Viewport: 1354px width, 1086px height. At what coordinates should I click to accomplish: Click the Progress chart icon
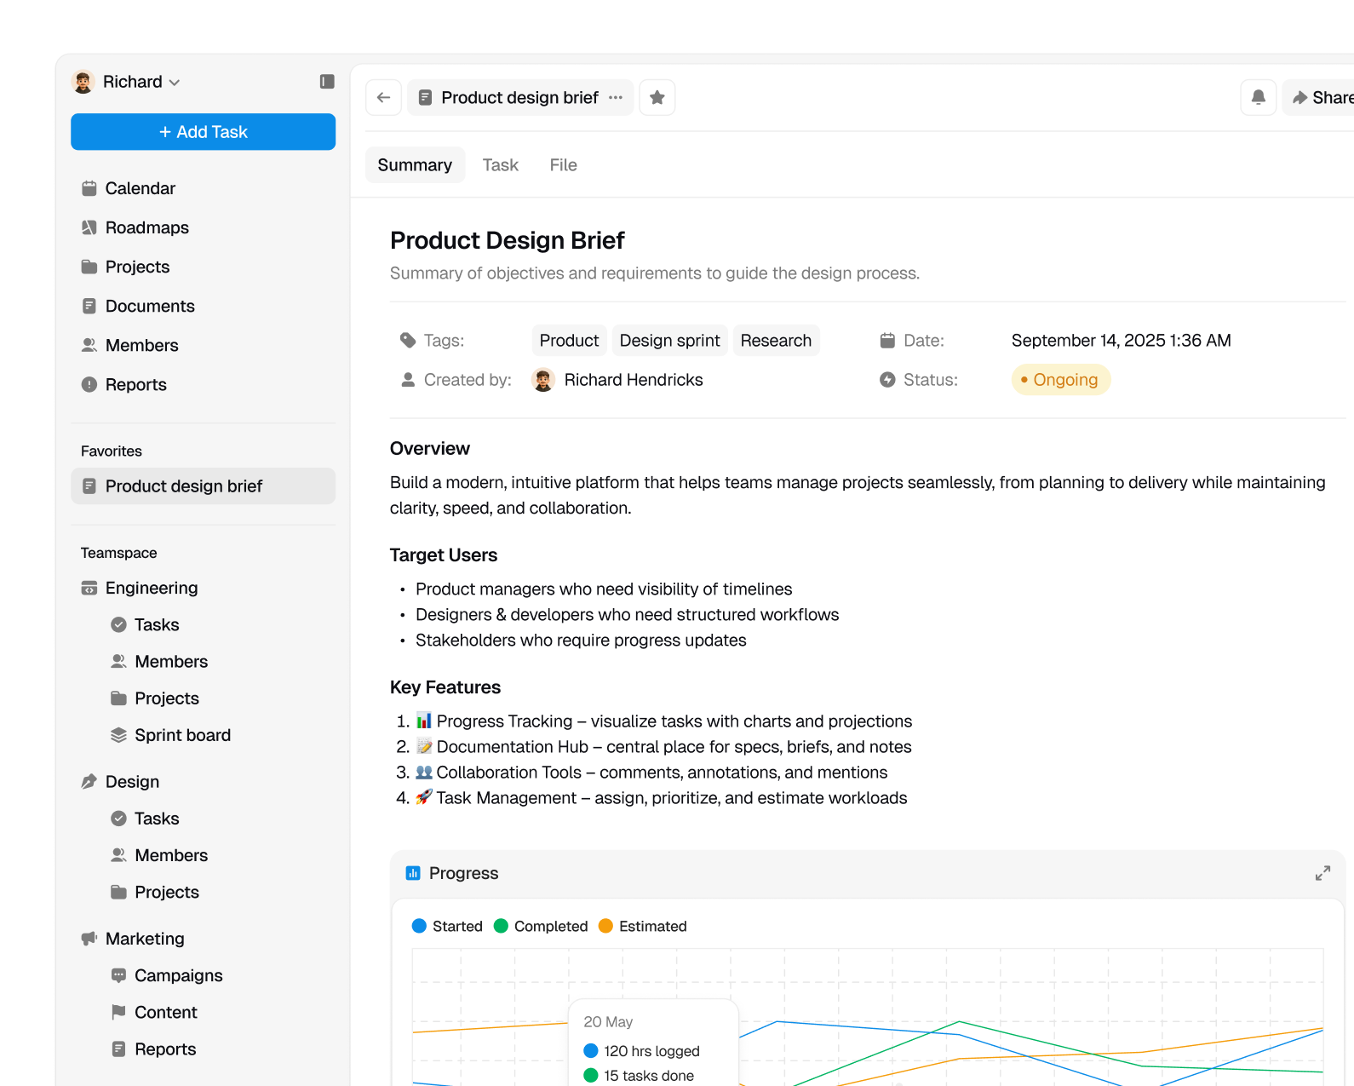(413, 873)
